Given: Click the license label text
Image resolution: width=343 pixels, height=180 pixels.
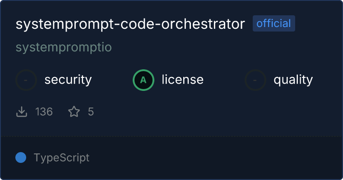Looking at the screenshot, I should tap(182, 80).
